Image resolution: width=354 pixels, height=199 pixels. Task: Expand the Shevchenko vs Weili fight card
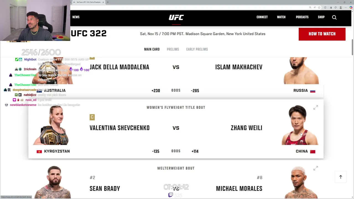pos(316,108)
